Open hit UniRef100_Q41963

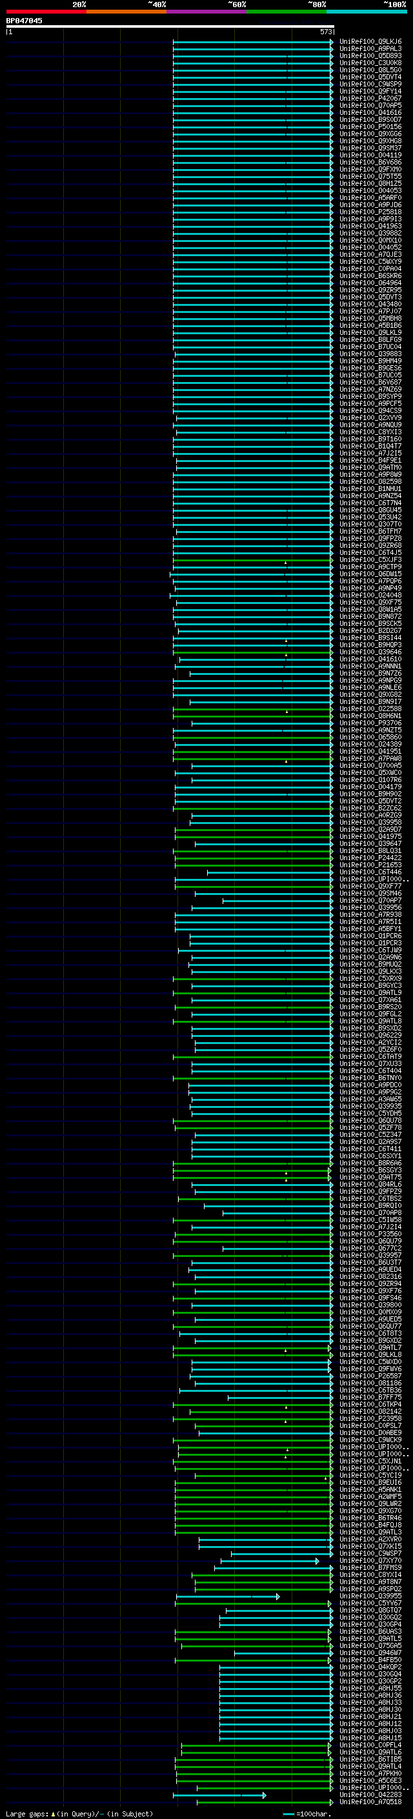click(370, 226)
